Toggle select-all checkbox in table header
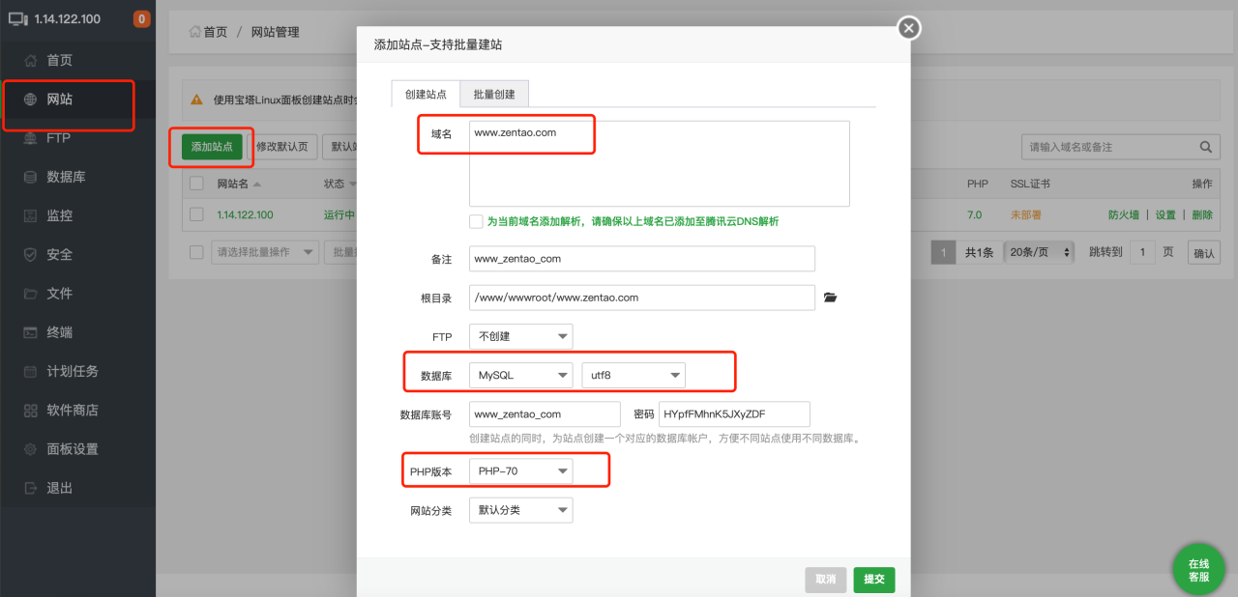Image resolution: width=1238 pixels, height=597 pixels. tap(196, 184)
